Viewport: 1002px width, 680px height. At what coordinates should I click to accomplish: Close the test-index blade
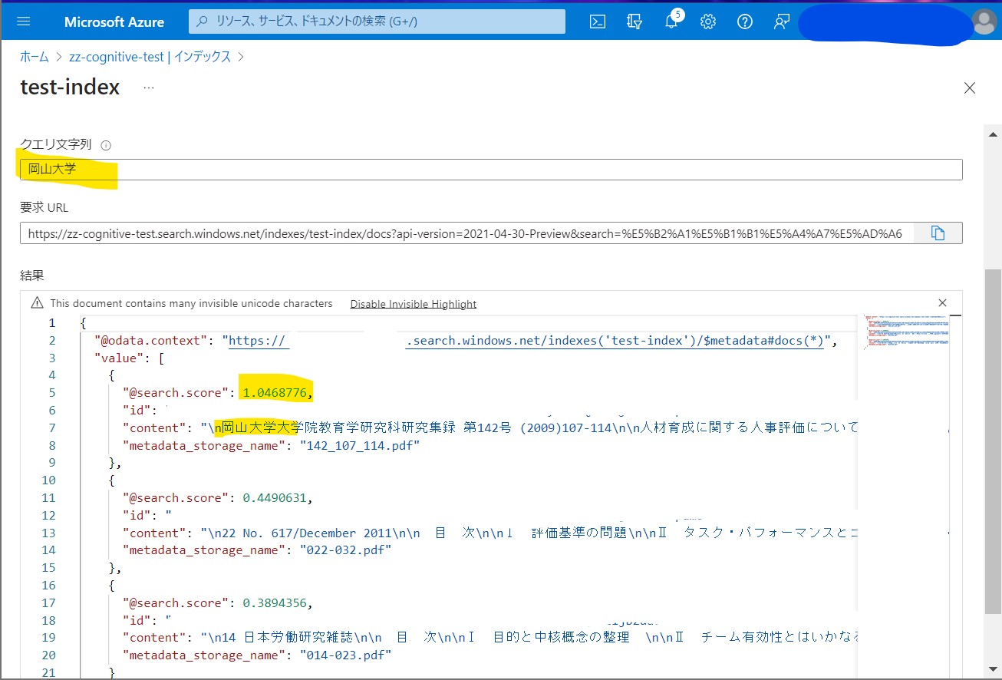970,88
